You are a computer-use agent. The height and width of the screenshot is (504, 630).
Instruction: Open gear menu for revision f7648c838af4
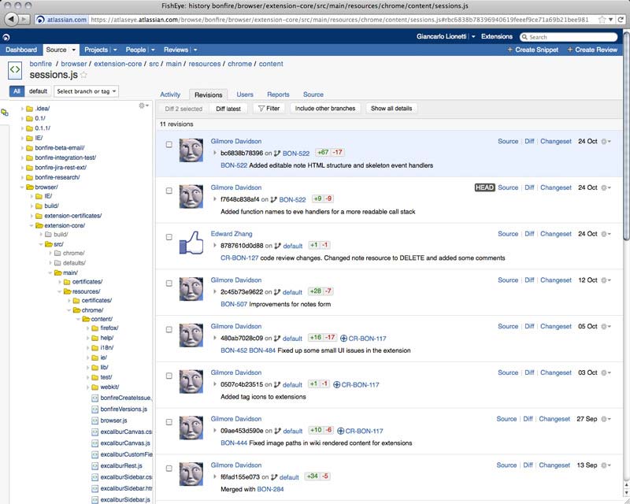click(x=606, y=187)
